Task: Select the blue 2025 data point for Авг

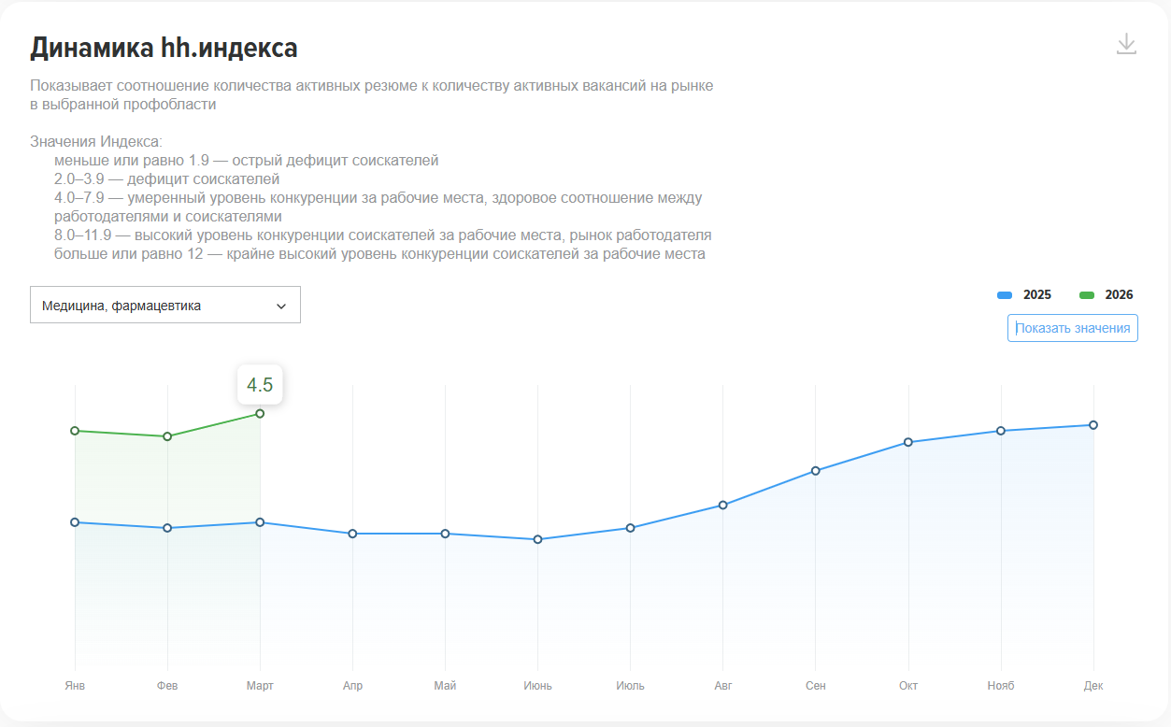Action: 722,506
